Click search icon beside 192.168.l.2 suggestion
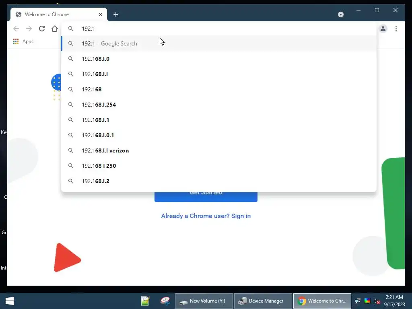Image resolution: width=412 pixels, height=309 pixels. coord(71,181)
